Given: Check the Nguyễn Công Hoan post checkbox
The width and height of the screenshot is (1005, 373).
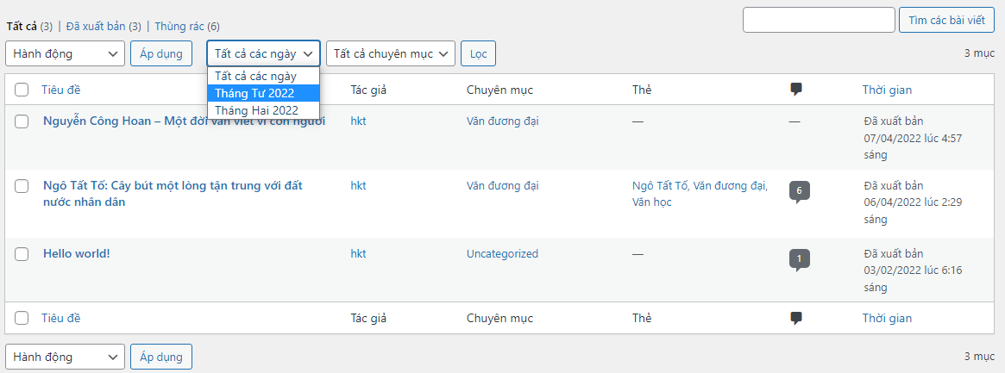Looking at the screenshot, I should [x=22, y=121].
